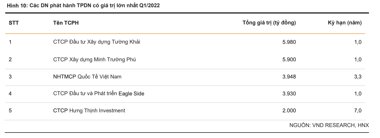Click the STT column header

pyautogui.click(x=14, y=23)
